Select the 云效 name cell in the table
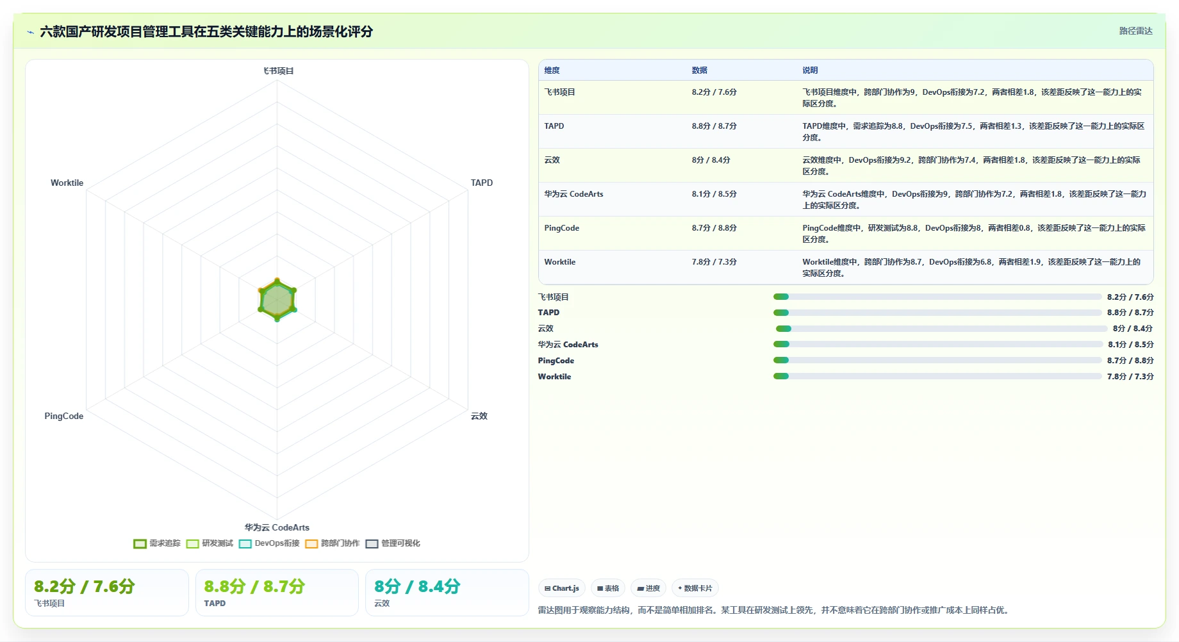1179x642 pixels. [612, 165]
